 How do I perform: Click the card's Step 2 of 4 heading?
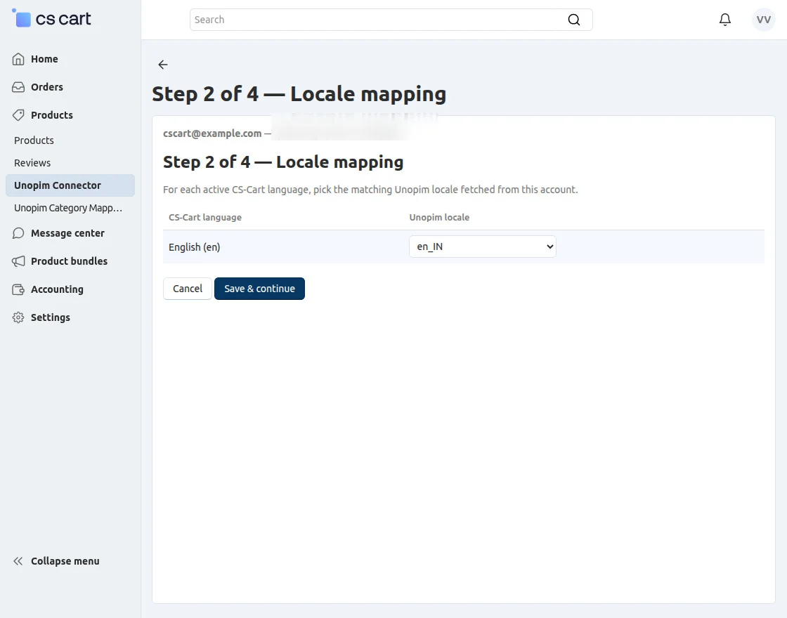[x=283, y=162]
